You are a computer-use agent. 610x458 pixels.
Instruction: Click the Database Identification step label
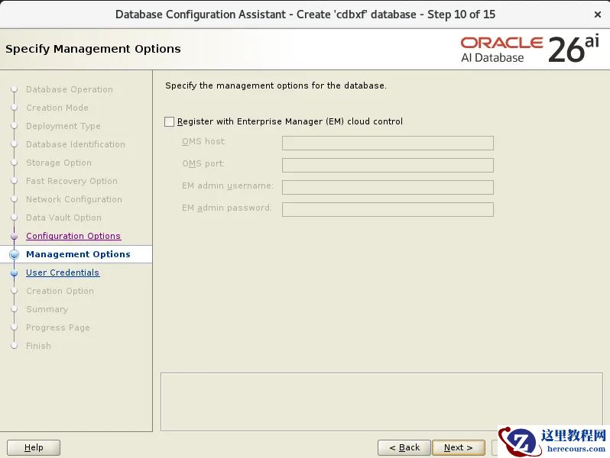76,144
